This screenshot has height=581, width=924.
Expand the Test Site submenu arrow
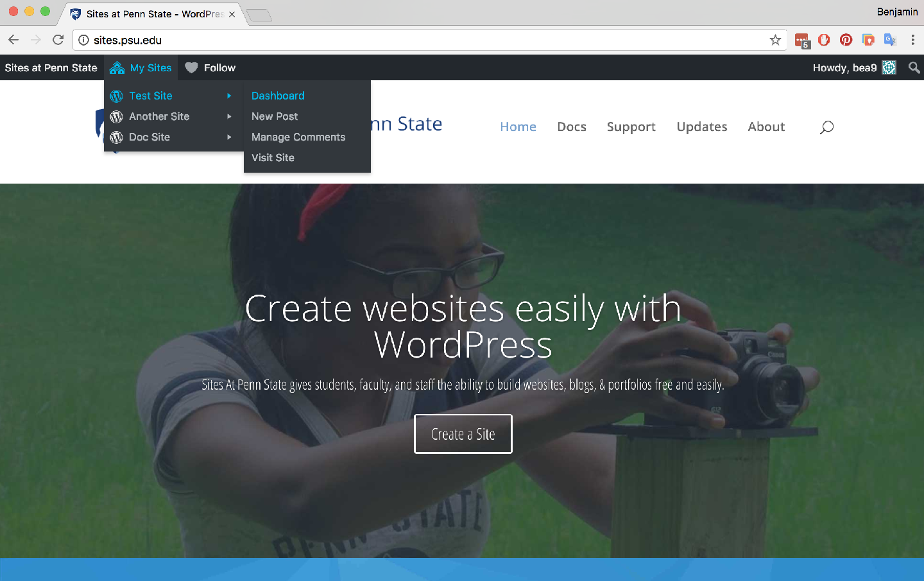pyautogui.click(x=229, y=96)
